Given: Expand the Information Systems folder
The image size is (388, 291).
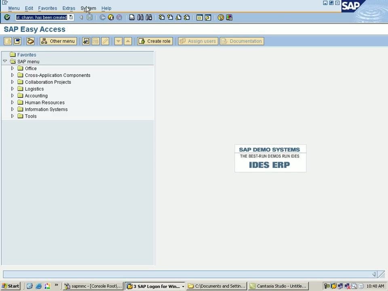Looking at the screenshot, I should click(13, 109).
